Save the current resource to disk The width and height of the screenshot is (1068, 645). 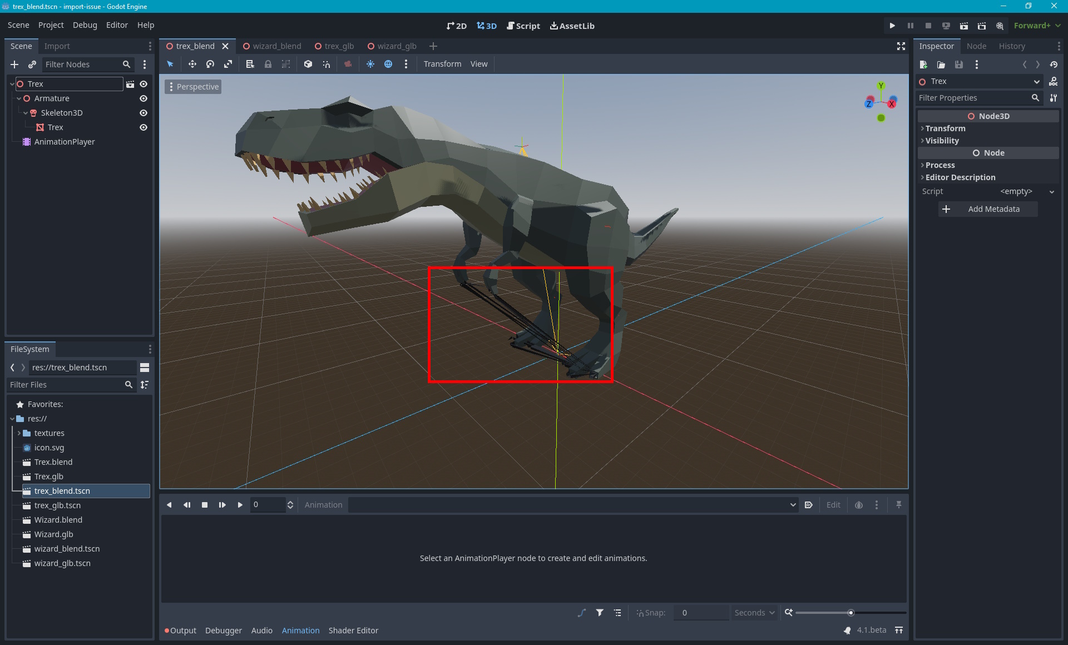click(x=959, y=64)
